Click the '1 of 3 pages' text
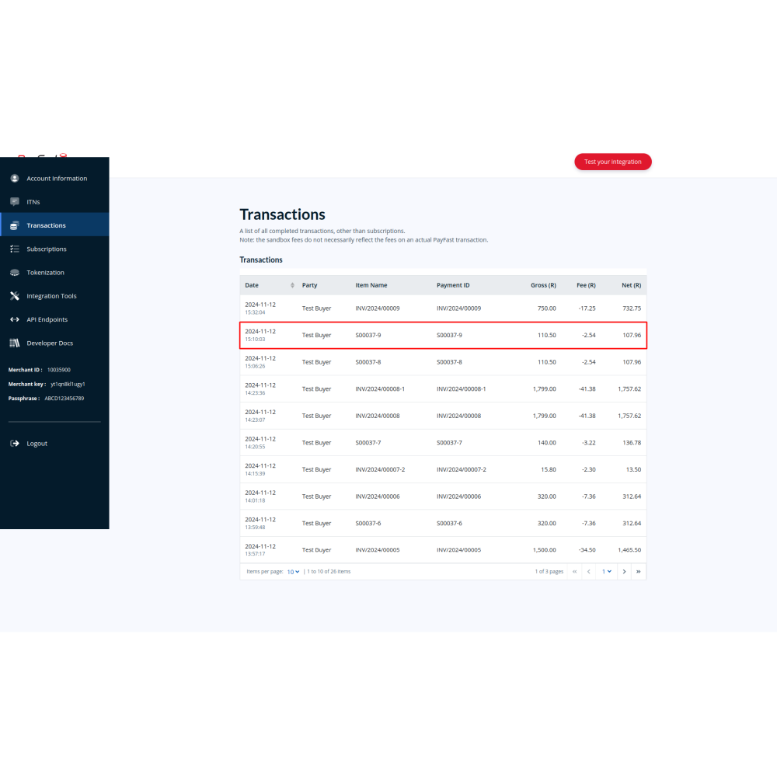This screenshot has width=777, height=777. pyautogui.click(x=549, y=572)
